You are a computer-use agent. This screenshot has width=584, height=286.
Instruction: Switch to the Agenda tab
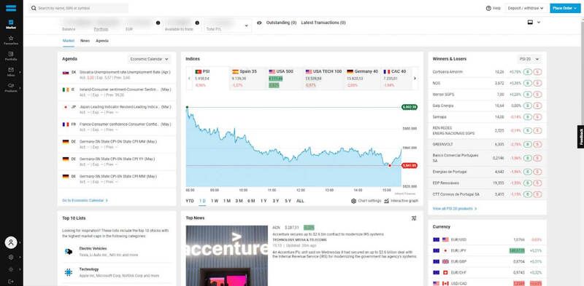pyautogui.click(x=102, y=41)
